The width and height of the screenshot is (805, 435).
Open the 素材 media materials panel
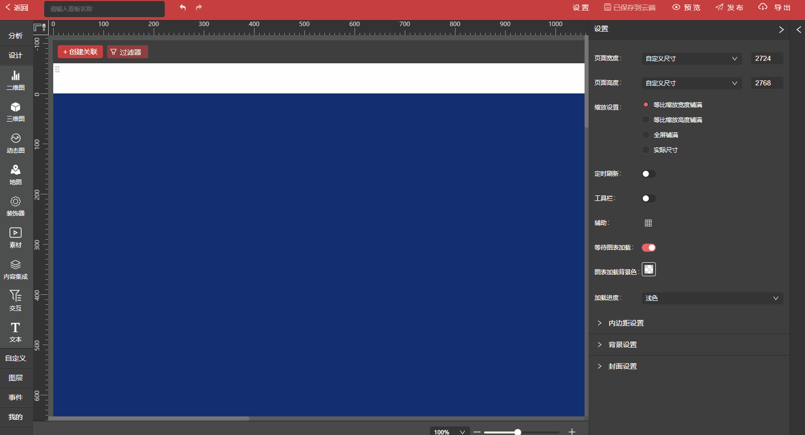[x=16, y=238]
